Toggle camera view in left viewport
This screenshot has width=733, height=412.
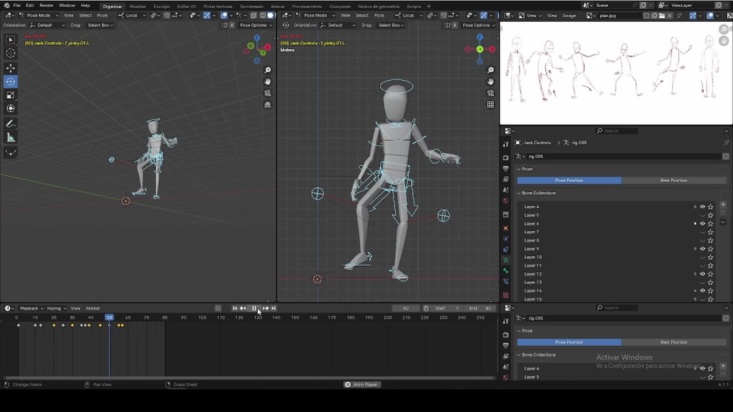tap(267, 93)
